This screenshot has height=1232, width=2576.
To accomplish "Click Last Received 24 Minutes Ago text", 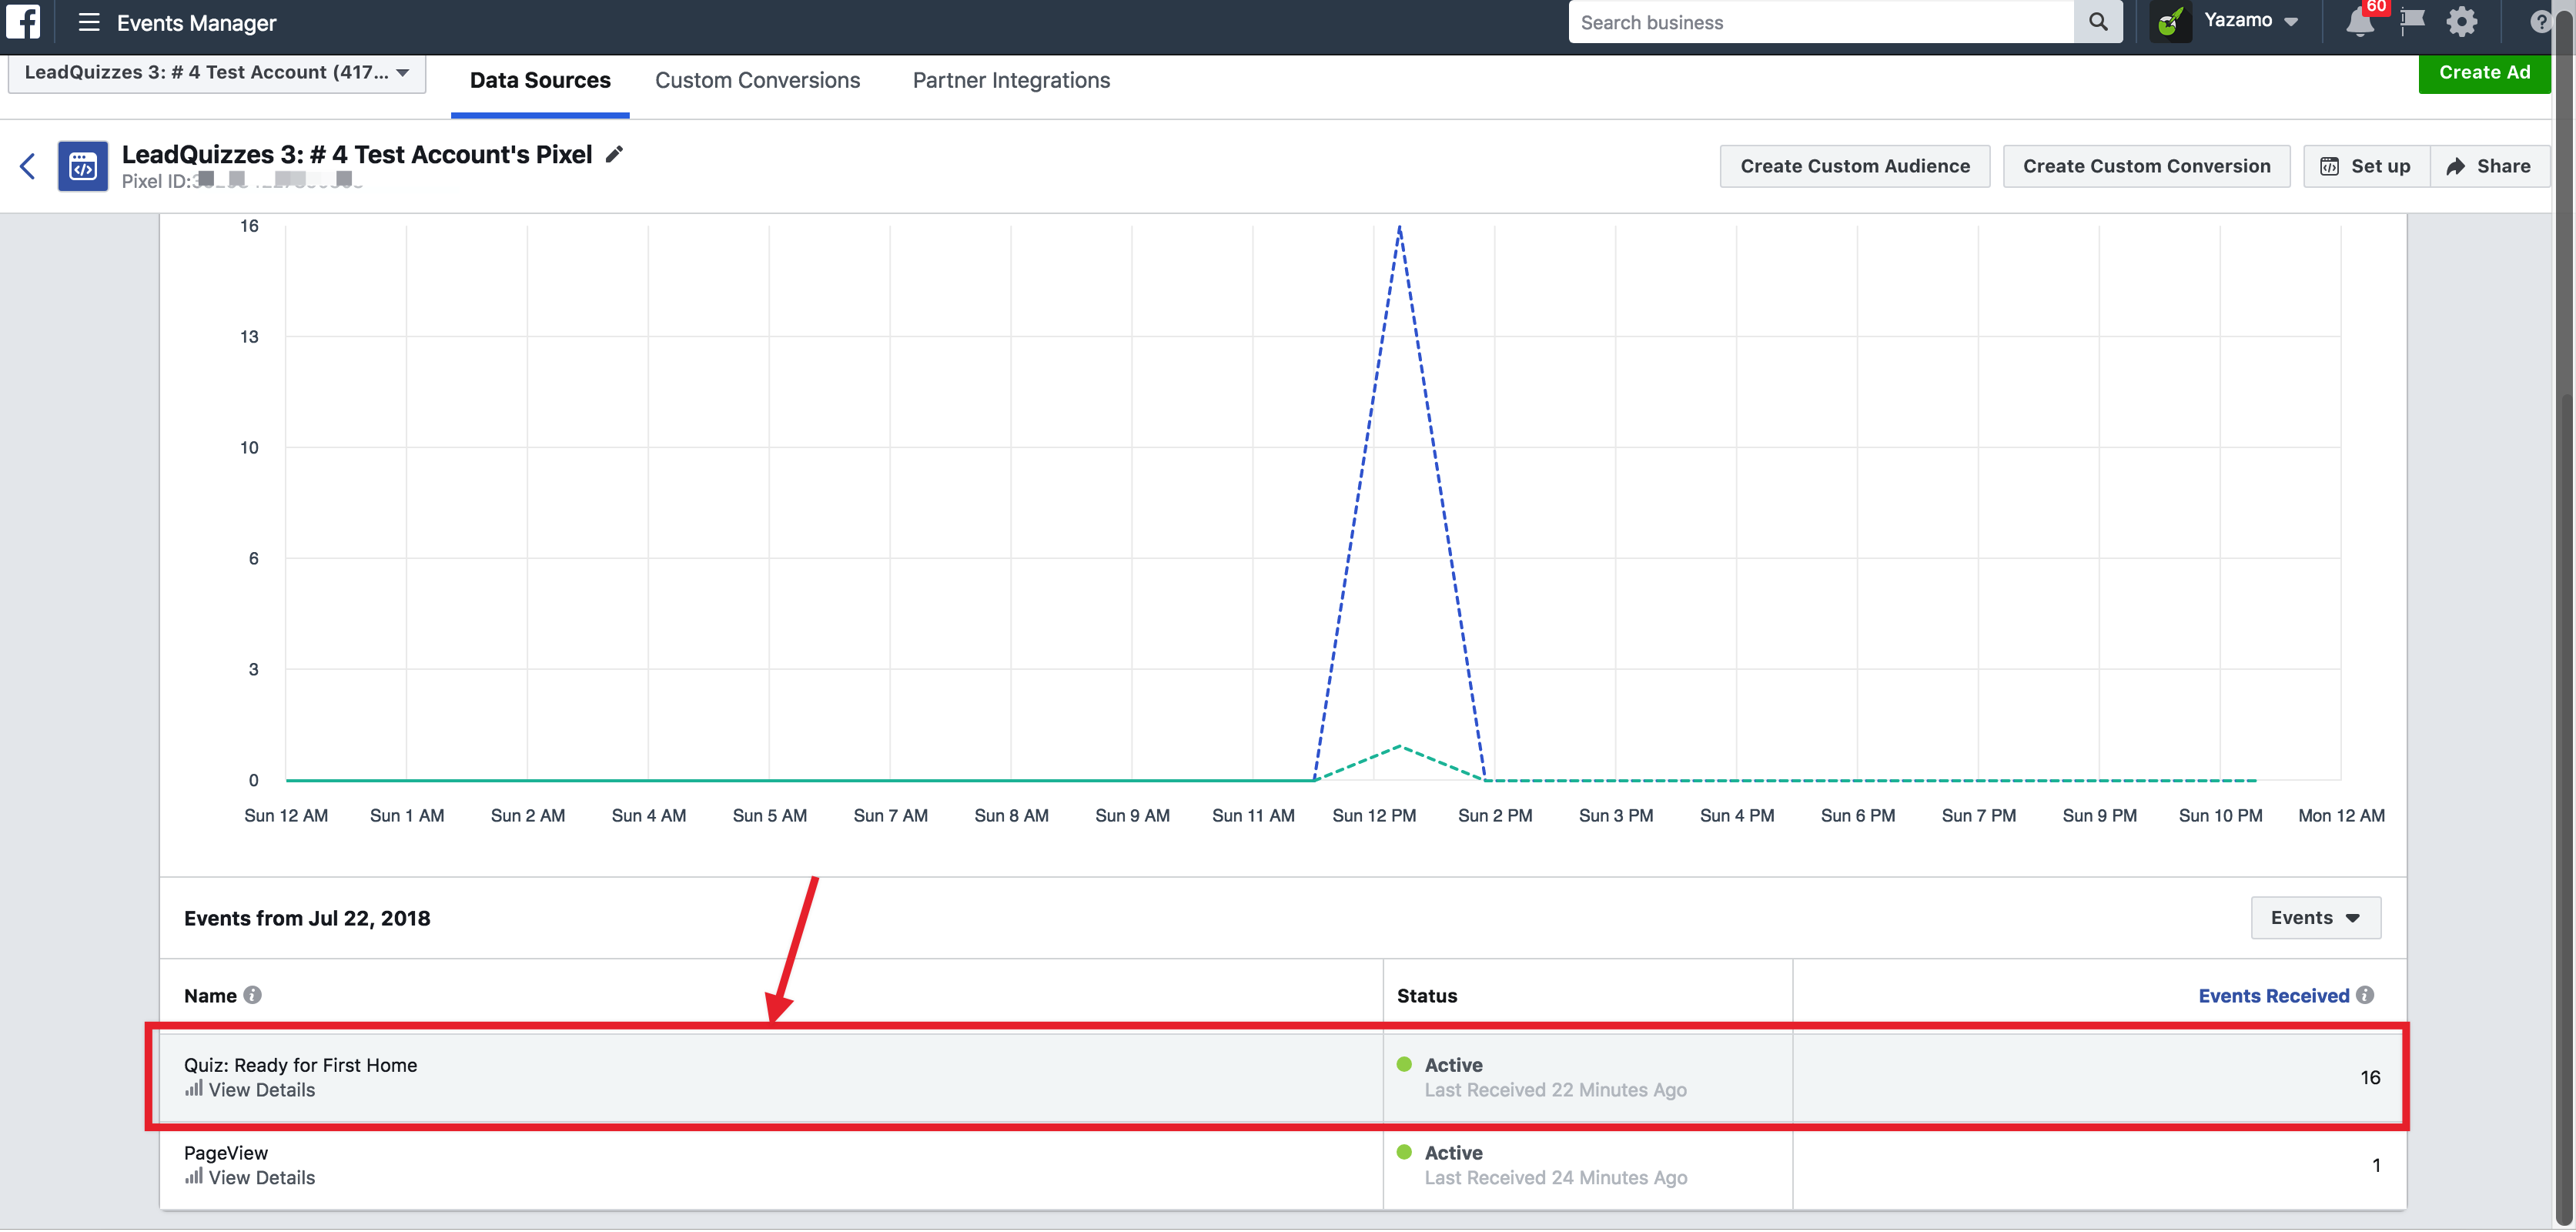I will pos(1555,1178).
